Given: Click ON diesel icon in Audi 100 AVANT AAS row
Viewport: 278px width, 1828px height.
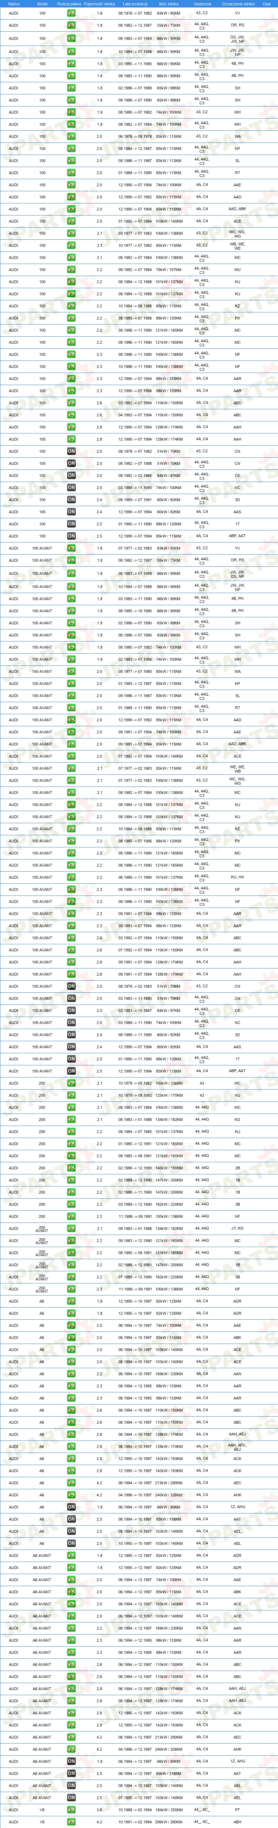Looking at the screenshot, I should (71, 1047).
